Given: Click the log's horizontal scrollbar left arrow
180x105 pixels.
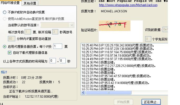Looking at the screenshot, I should pos(83,93).
